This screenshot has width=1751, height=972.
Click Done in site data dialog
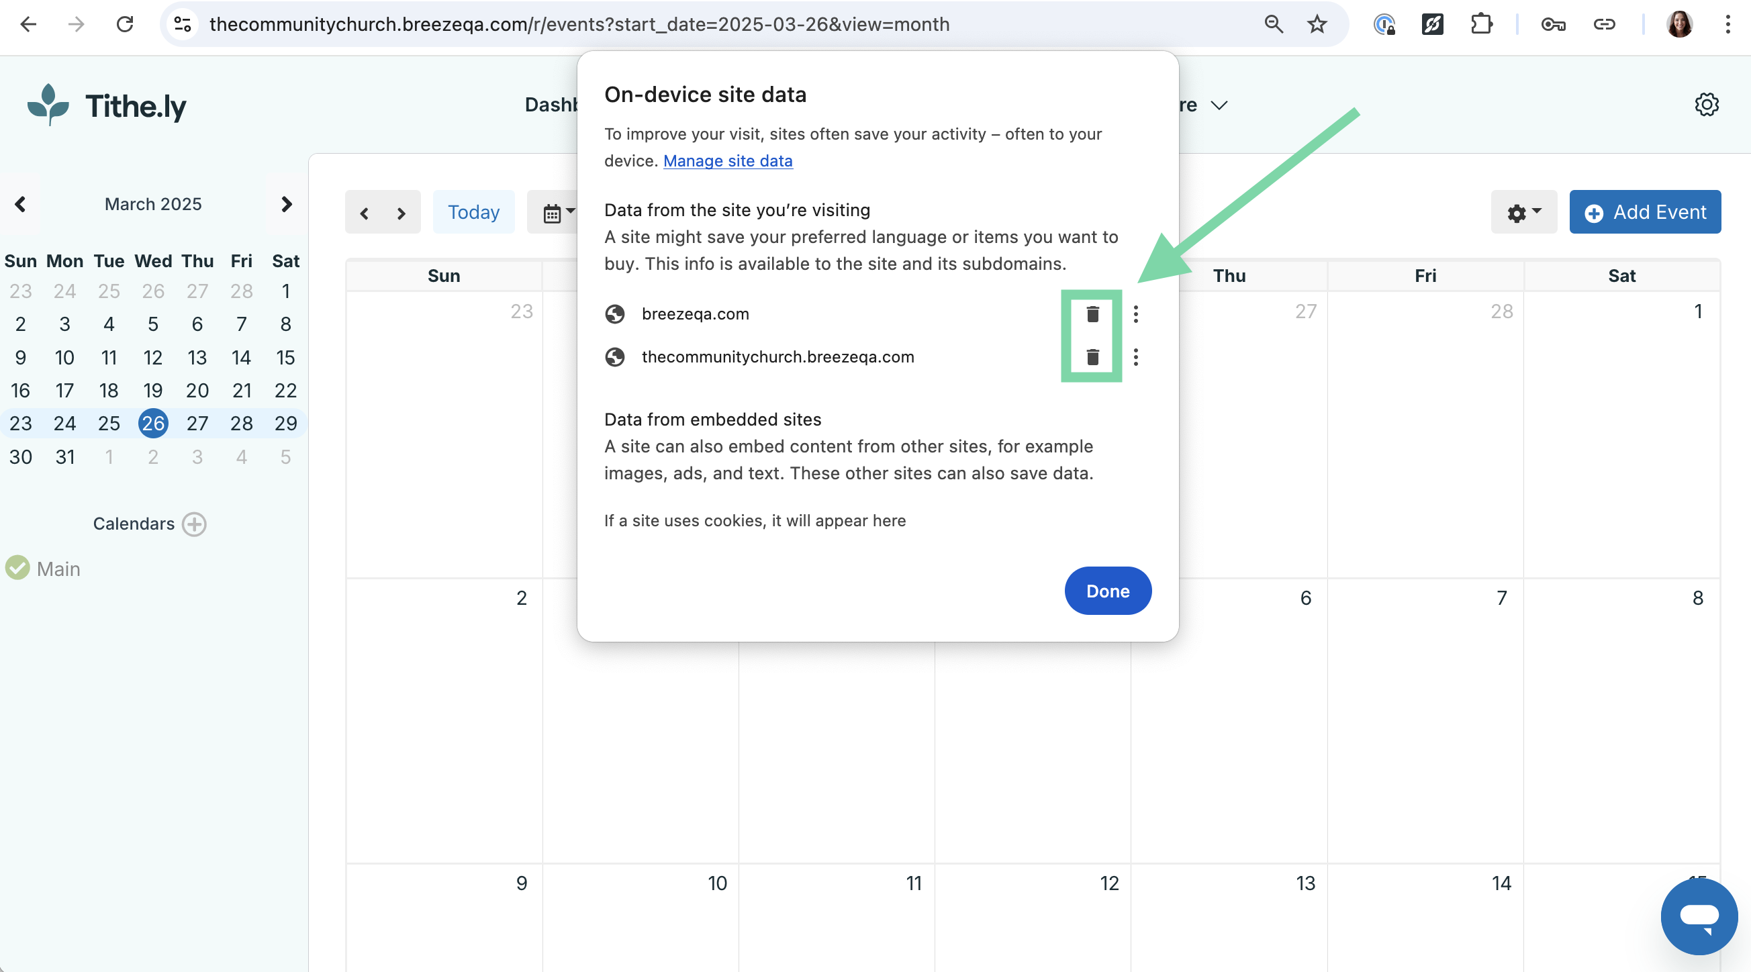1108,591
